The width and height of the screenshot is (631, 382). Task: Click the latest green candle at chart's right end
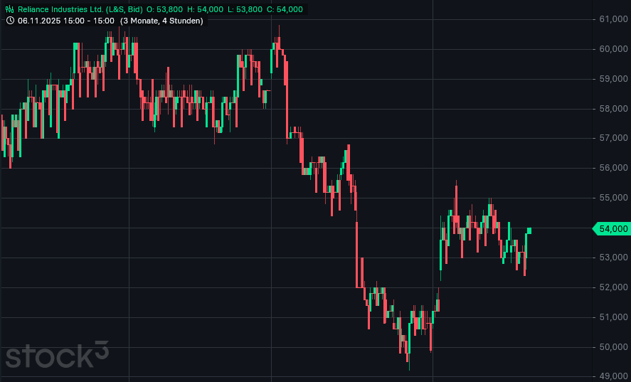(529, 230)
